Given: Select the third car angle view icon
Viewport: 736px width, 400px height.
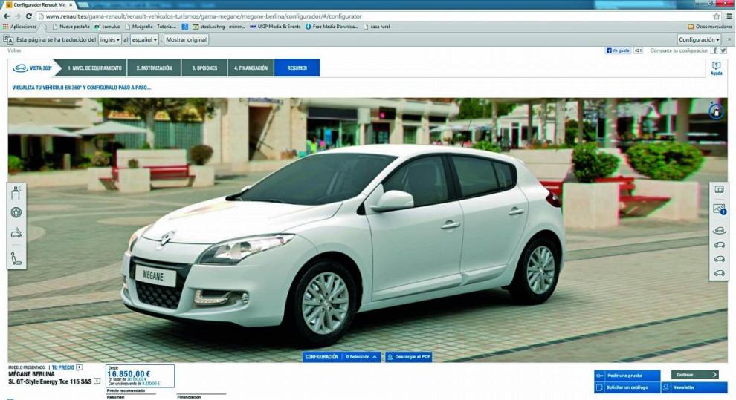Looking at the screenshot, I should pyautogui.click(x=719, y=258).
